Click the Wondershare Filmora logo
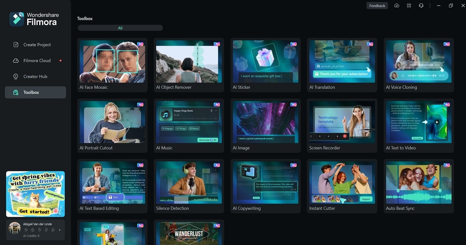The image size is (466, 245). [34, 19]
